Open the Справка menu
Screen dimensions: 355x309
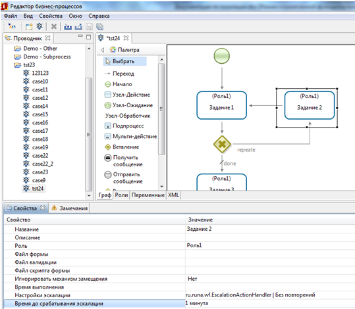(x=99, y=16)
